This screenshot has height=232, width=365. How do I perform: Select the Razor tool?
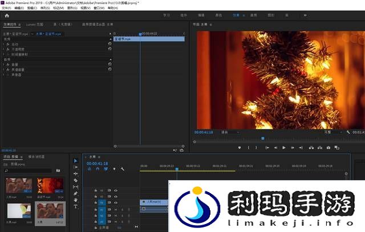click(75, 180)
